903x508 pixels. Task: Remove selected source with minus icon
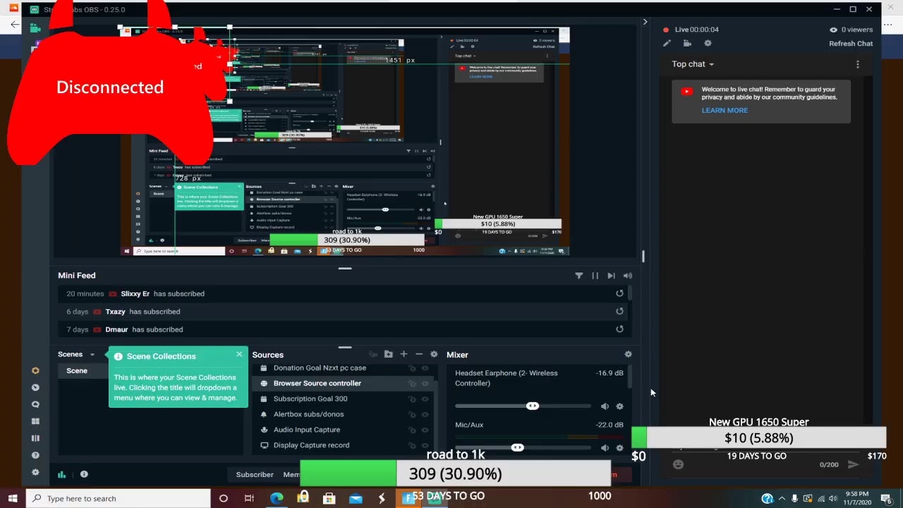click(419, 354)
